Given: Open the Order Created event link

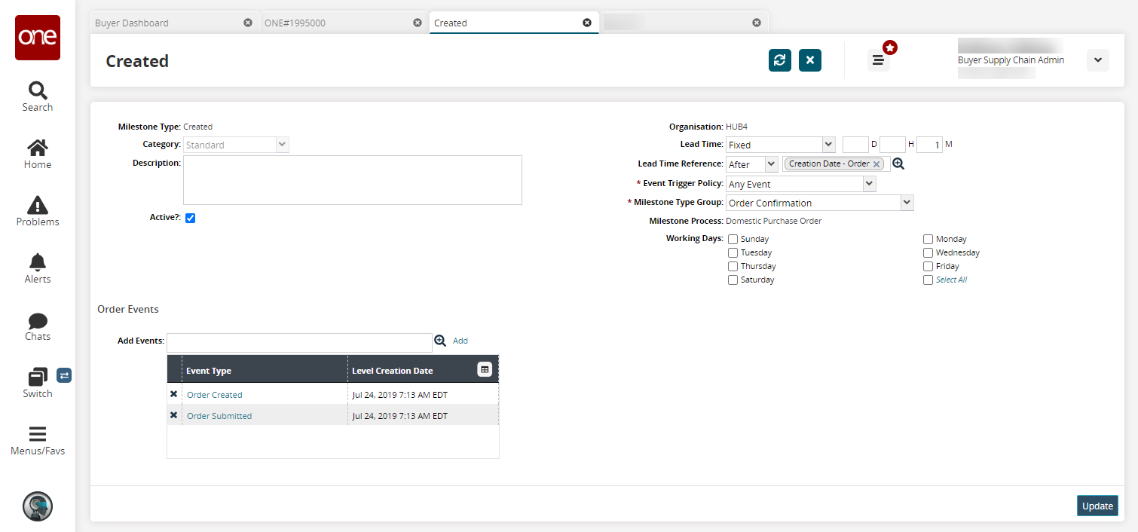Looking at the screenshot, I should click(x=215, y=395).
